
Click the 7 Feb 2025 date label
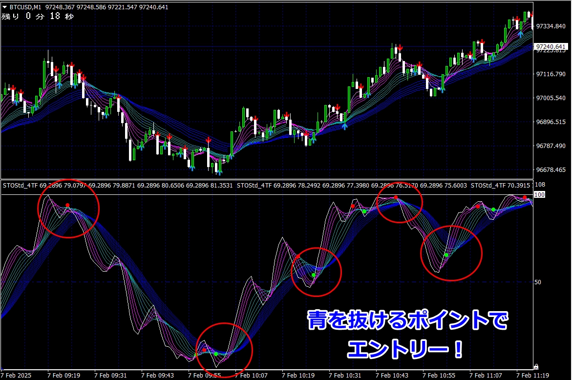(x=17, y=375)
